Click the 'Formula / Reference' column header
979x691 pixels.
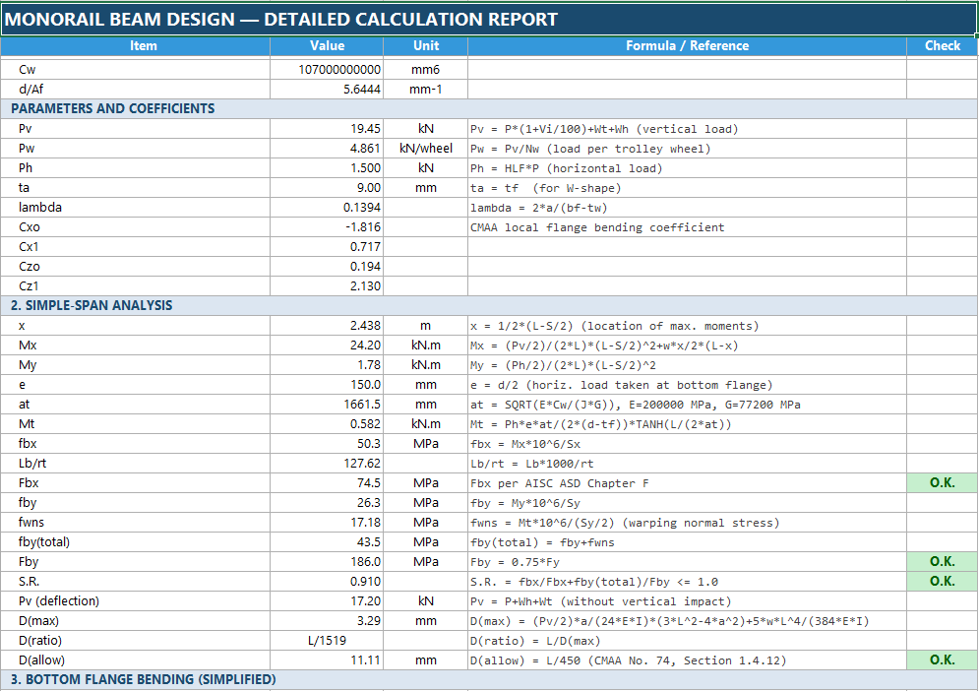coord(687,46)
